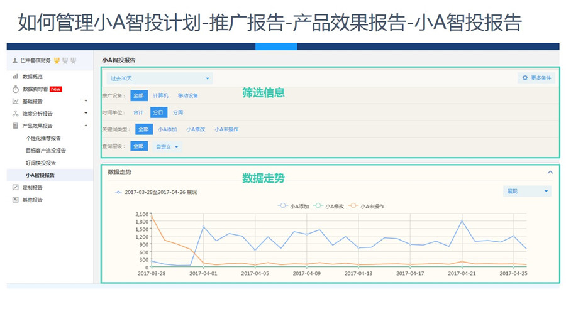Open 定制报告 menu entry
566x314 pixels.
[x=33, y=188]
